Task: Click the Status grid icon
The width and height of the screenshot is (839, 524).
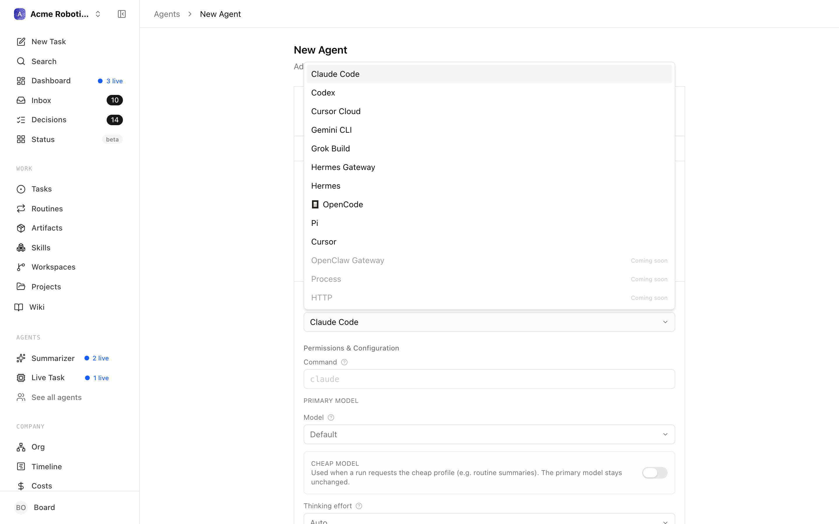Action: pyautogui.click(x=21, y=139)
